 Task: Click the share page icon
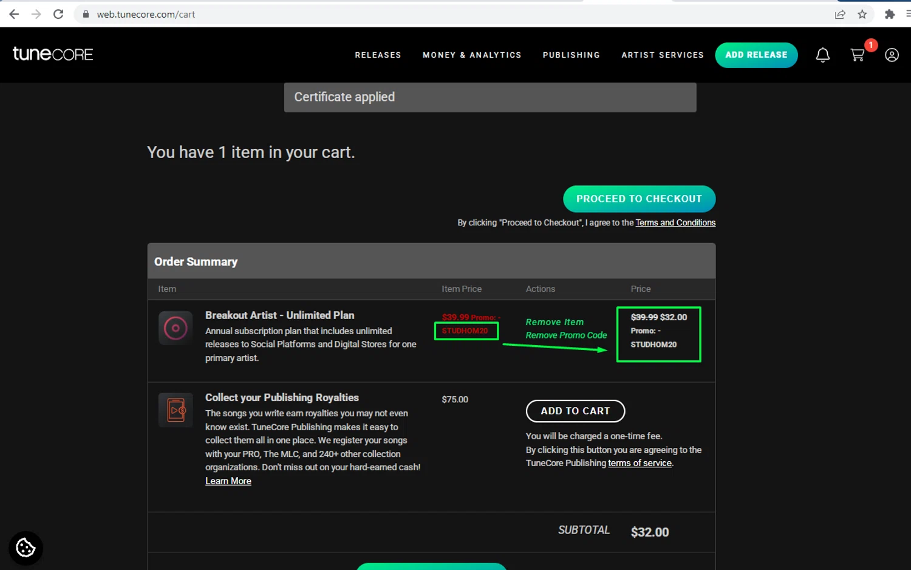(840, 14)
